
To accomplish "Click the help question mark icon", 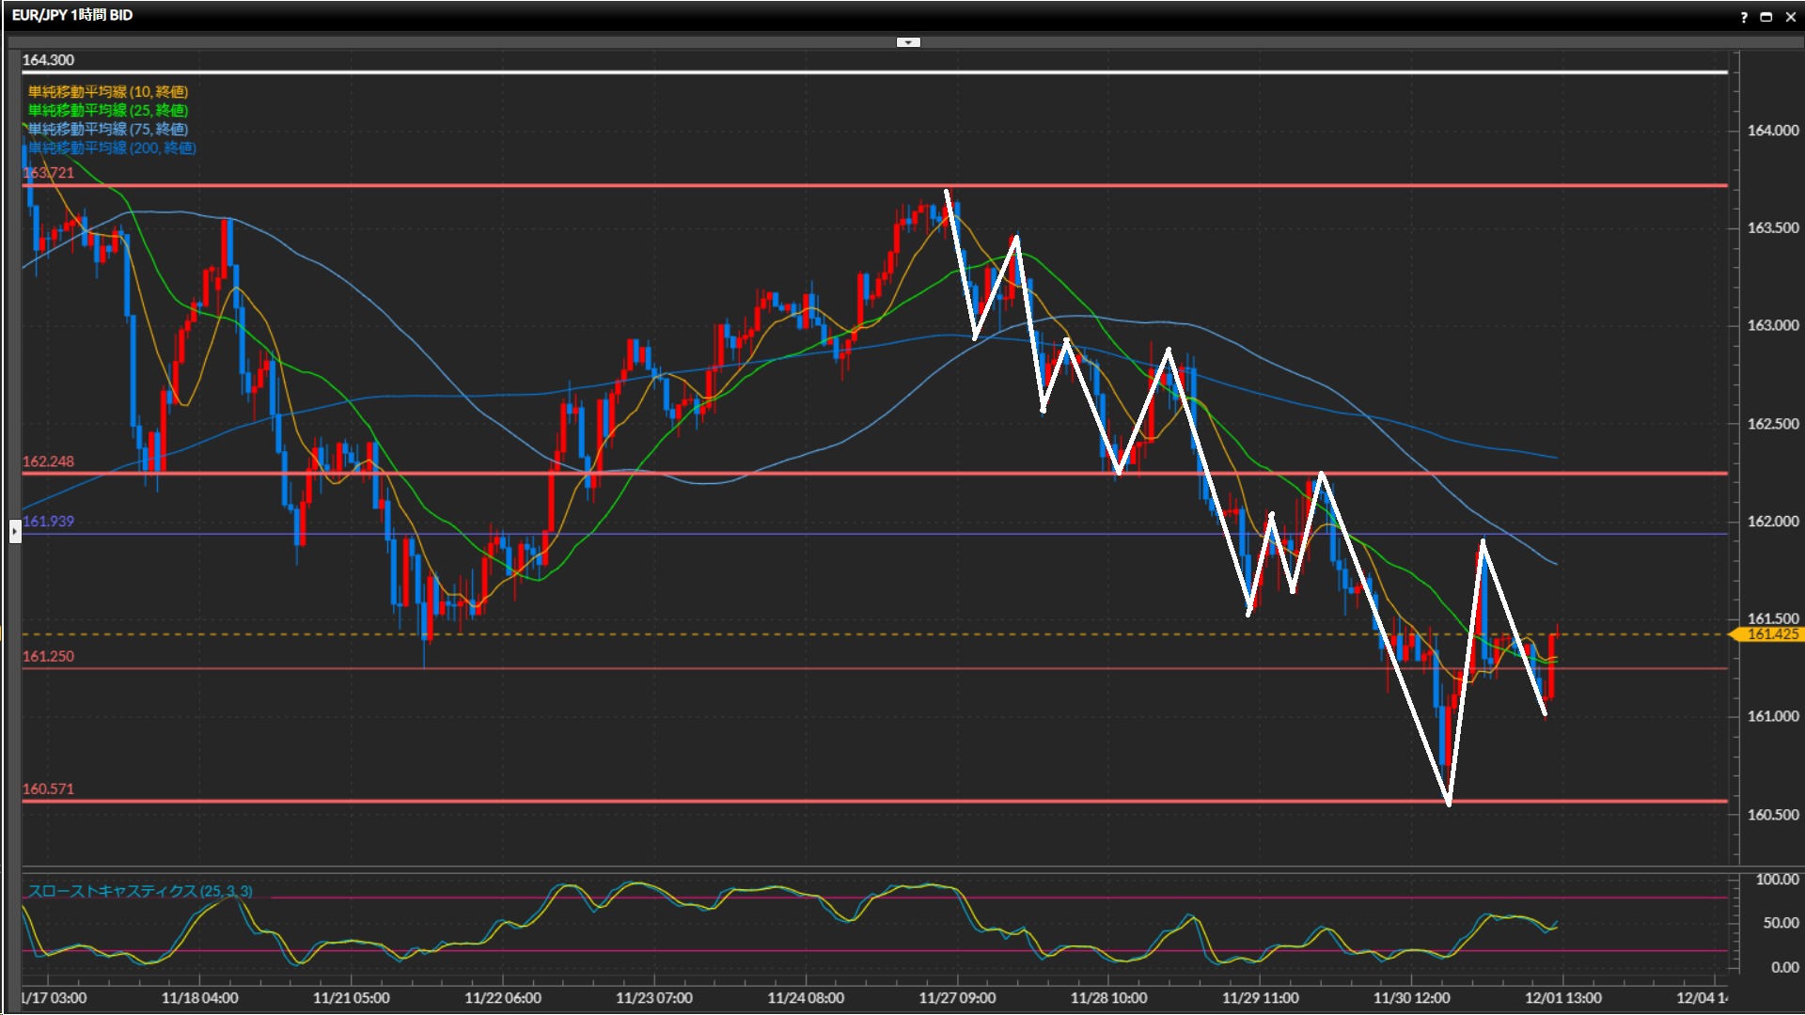I will [x=1744, y=17].
